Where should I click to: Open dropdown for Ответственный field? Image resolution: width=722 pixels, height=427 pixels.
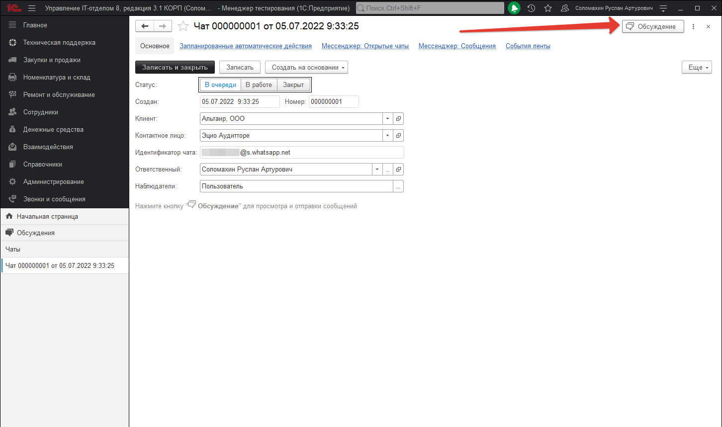pos(377,169)
